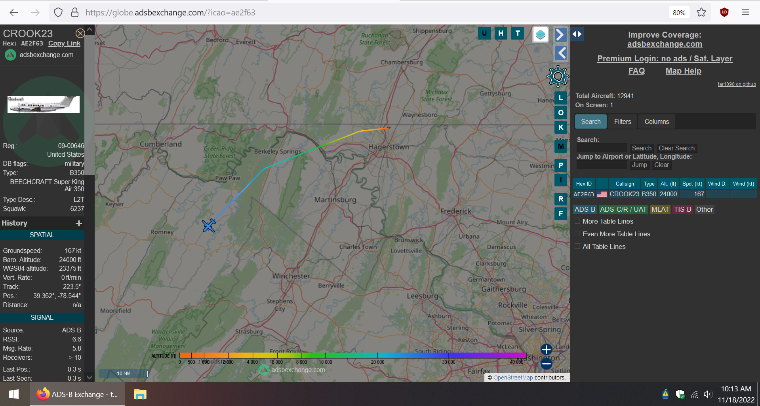The height and width of the screenshot is (406, 760).
Task: Click the Clear Search button
Action: (676, 148)
